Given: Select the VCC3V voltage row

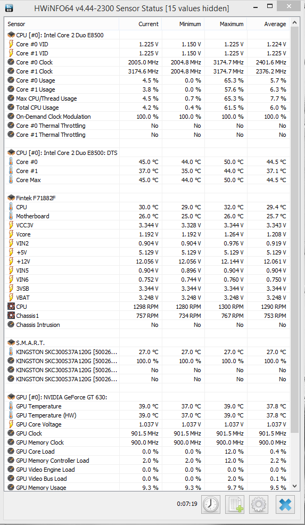Looking at the screenshot, I should pyautogui.click(x=147, y=225).
